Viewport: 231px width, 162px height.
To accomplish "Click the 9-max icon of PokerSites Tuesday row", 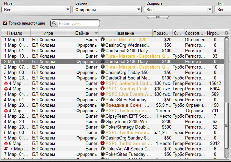I will (103, 154).
